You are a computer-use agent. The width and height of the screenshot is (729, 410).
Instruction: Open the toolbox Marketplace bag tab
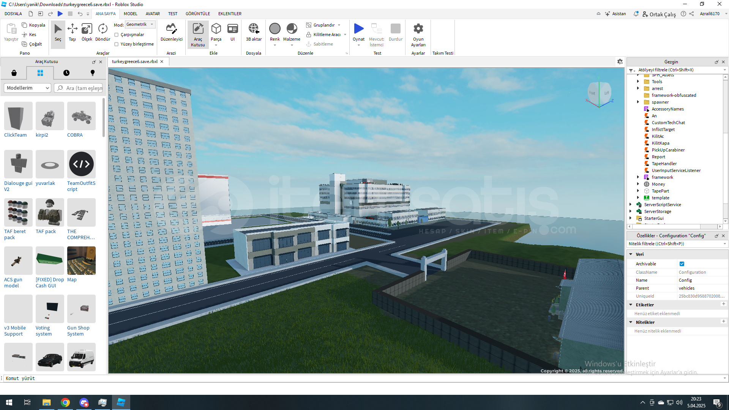[14, 73]
